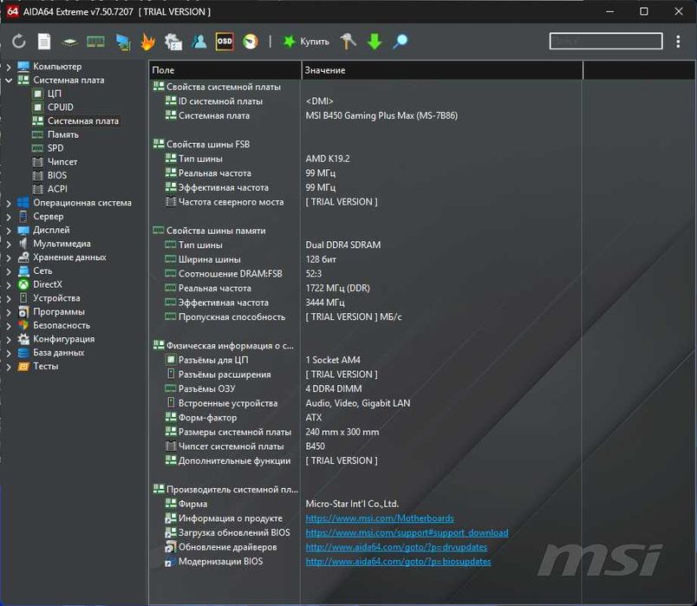Open the report wizard gear icon
Screen dimensions: 697x606
click(173, 42)
